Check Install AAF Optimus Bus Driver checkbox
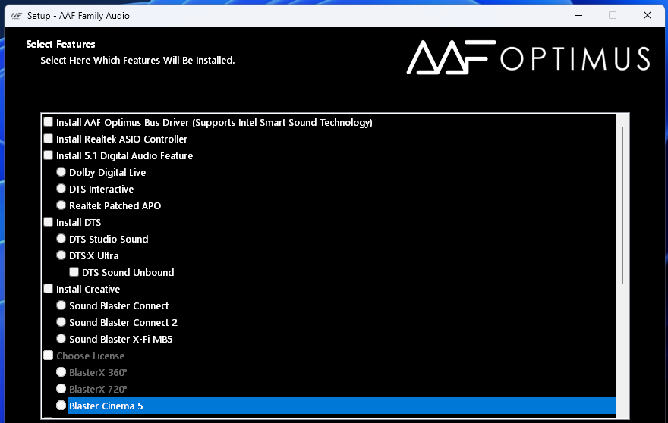The height and width of the screenshot is (423, 668). tap(48, 122)
